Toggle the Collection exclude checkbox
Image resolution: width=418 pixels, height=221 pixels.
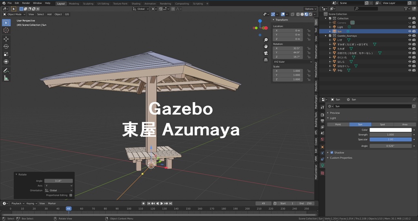(x=330, y=18)
